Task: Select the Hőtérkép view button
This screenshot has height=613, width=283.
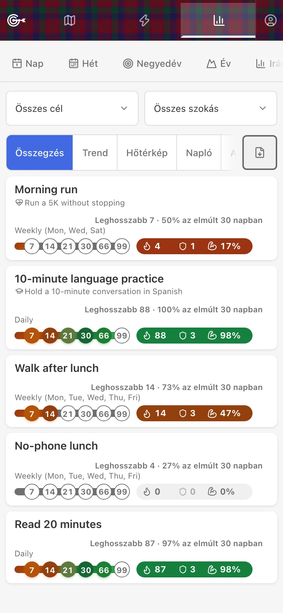Action: [x=147, y=153]
